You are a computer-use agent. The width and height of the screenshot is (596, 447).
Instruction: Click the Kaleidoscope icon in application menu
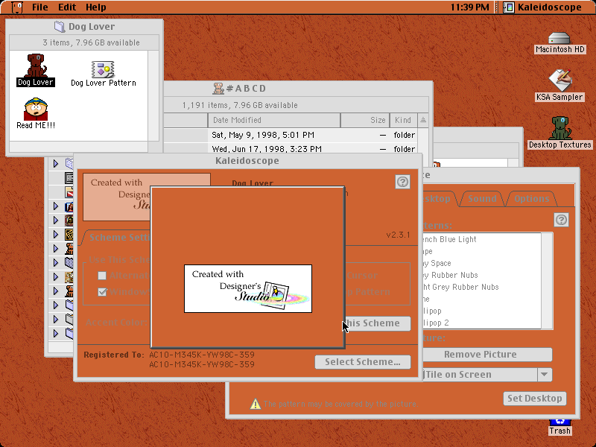coord(509,7)
